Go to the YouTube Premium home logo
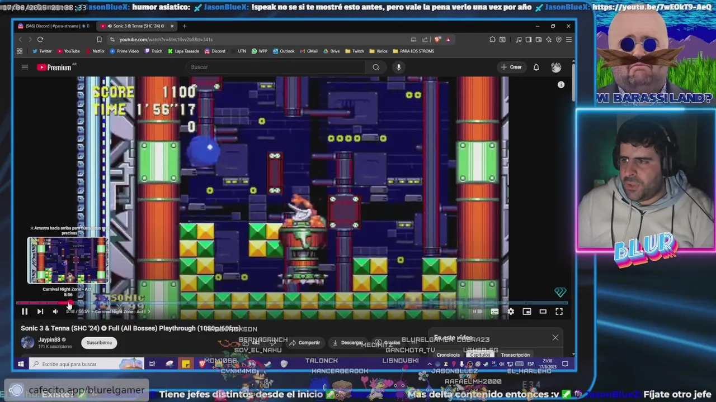The image size is (716, 402). 54,67
